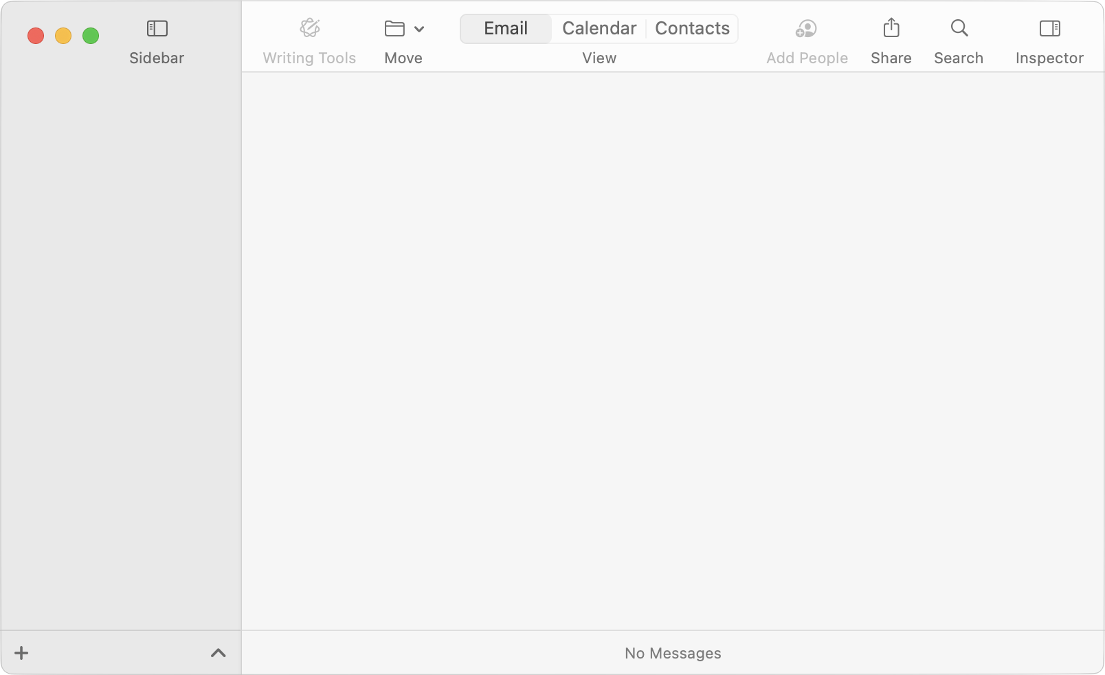Click the plus button in sidebar footer

(21, 653)
